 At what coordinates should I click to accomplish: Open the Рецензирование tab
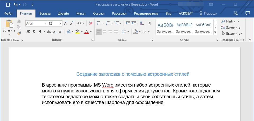(x=146, y=13)
